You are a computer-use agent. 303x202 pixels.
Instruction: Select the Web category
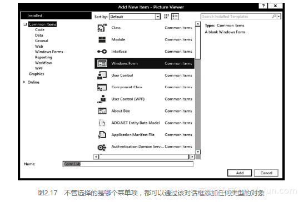click(39, 46)
